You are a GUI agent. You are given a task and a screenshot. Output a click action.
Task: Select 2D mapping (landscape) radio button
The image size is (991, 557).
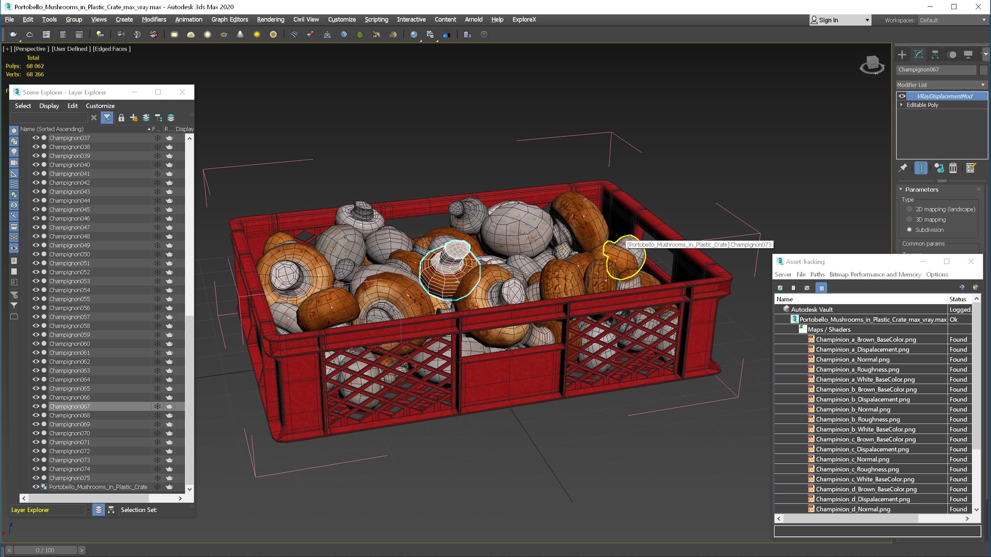tap(909, 209)
